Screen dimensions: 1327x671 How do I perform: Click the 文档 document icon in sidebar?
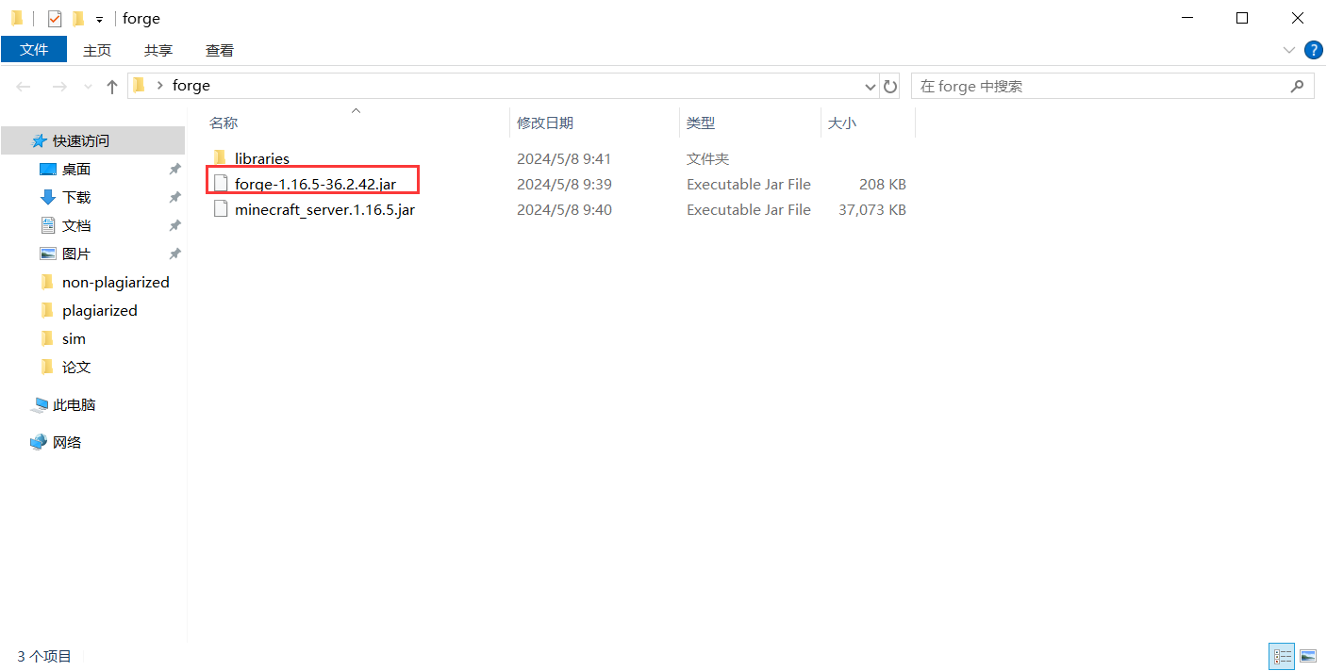[48, 225]
